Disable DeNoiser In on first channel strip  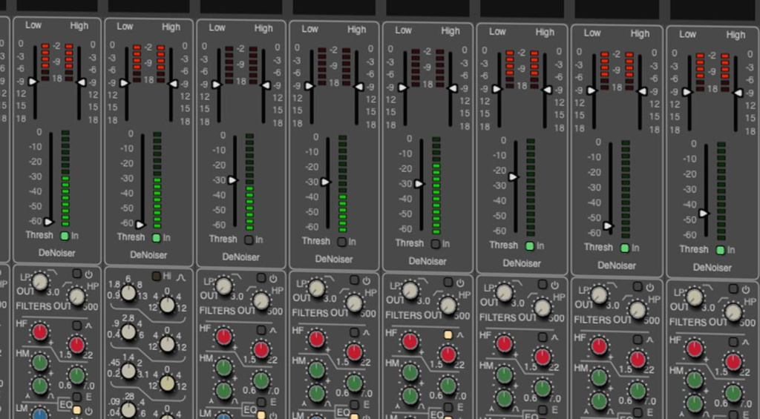click(65, 236)
